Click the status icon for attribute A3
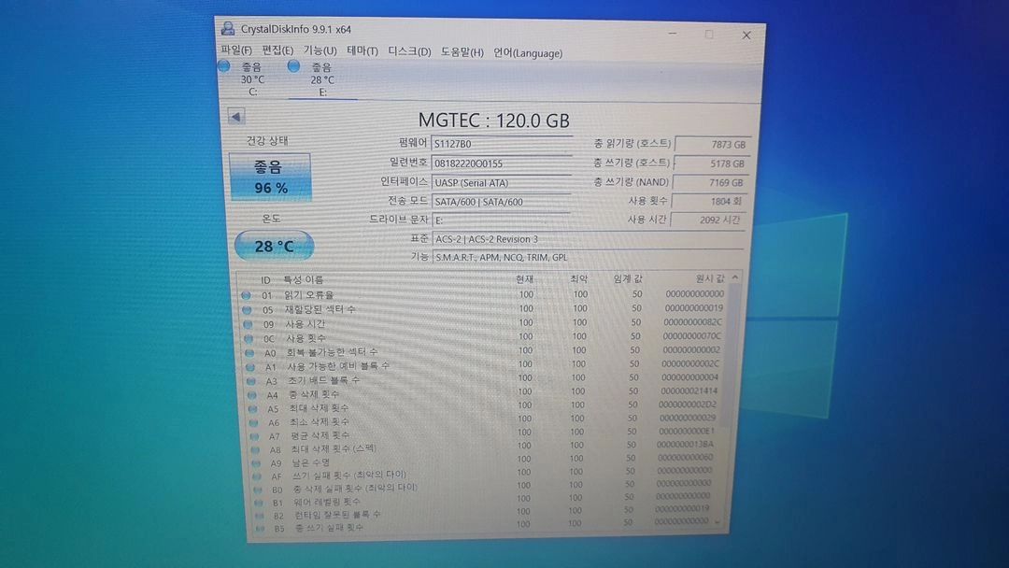 pyautogui.click(x=251, y=381)
